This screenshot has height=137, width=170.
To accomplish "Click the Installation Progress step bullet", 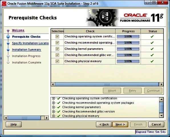I will [x=8, y=56].
